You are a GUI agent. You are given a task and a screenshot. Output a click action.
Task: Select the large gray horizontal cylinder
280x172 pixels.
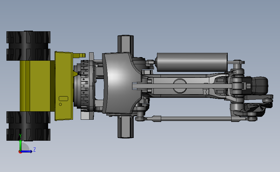tap(192, 62)
